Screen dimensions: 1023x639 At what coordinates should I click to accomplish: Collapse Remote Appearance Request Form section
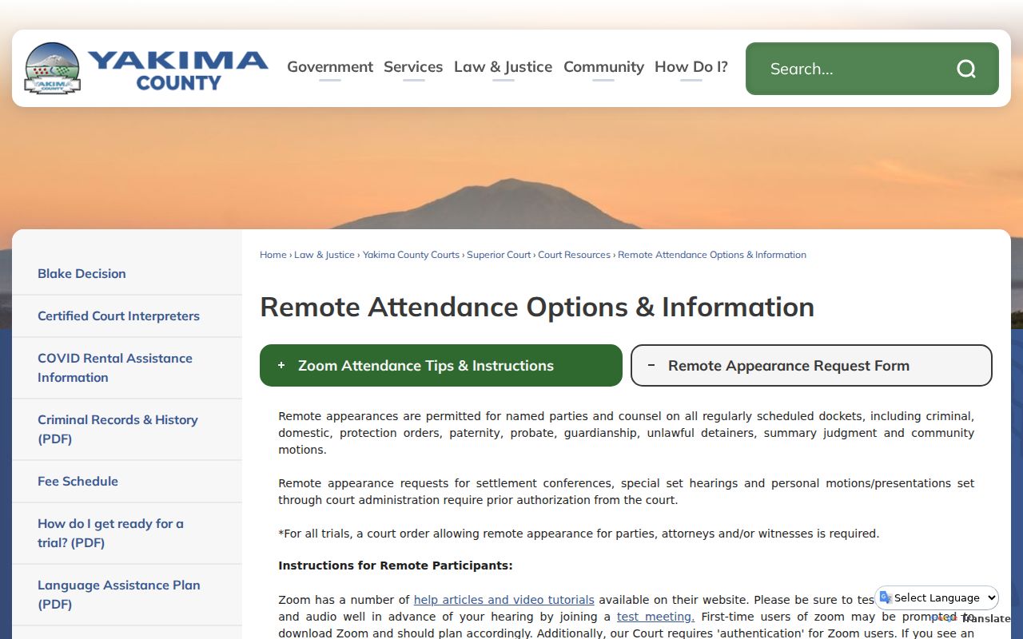pyautogui.click(x=811, y=365)
